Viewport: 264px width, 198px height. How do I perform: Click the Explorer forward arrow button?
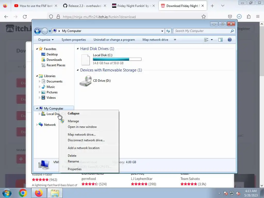[x=45, y=31]
